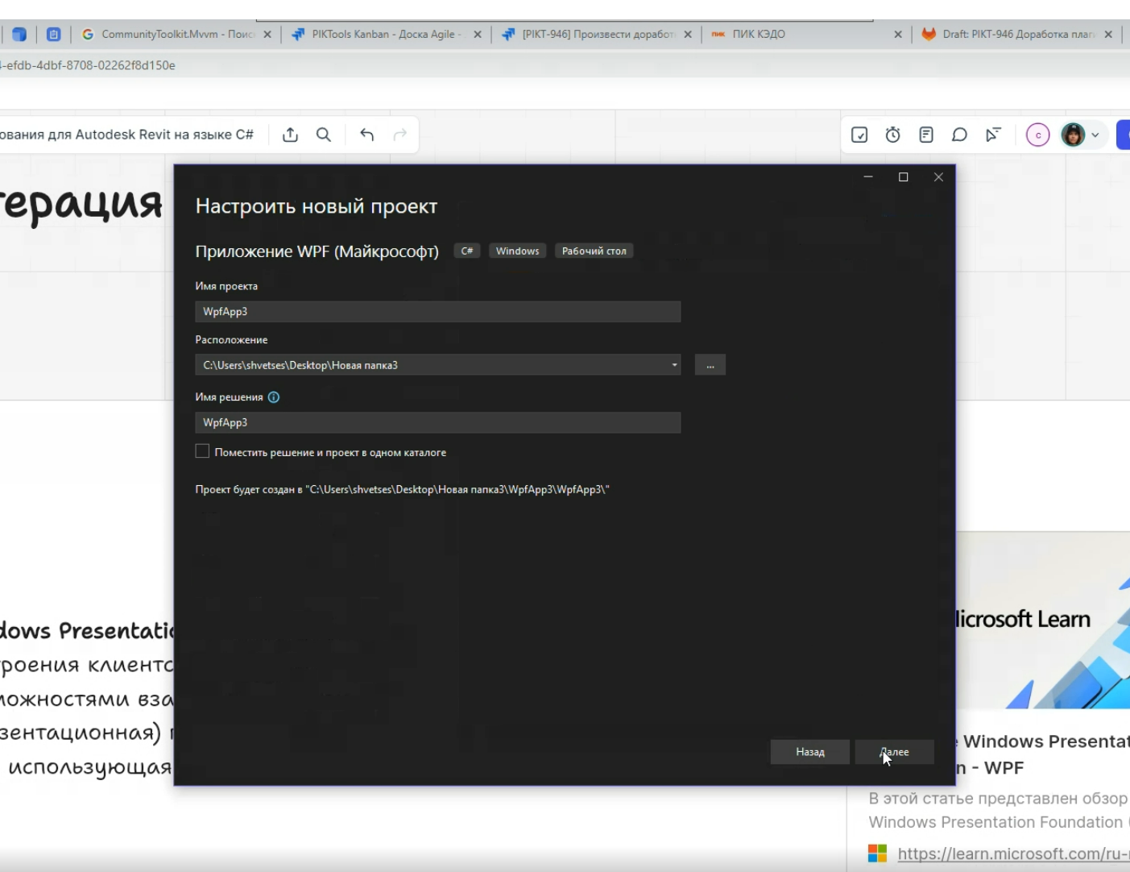Click the Имя решения input field

[438, 422]
